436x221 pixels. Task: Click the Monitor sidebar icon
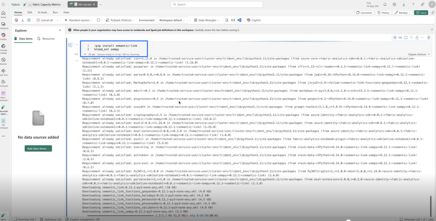coord(3,61)
